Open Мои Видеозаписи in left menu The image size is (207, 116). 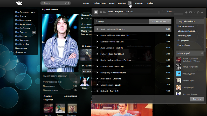pos(23,20)
